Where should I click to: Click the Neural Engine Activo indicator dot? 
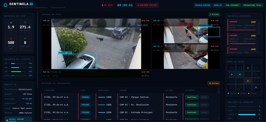(x=7, y=120)
